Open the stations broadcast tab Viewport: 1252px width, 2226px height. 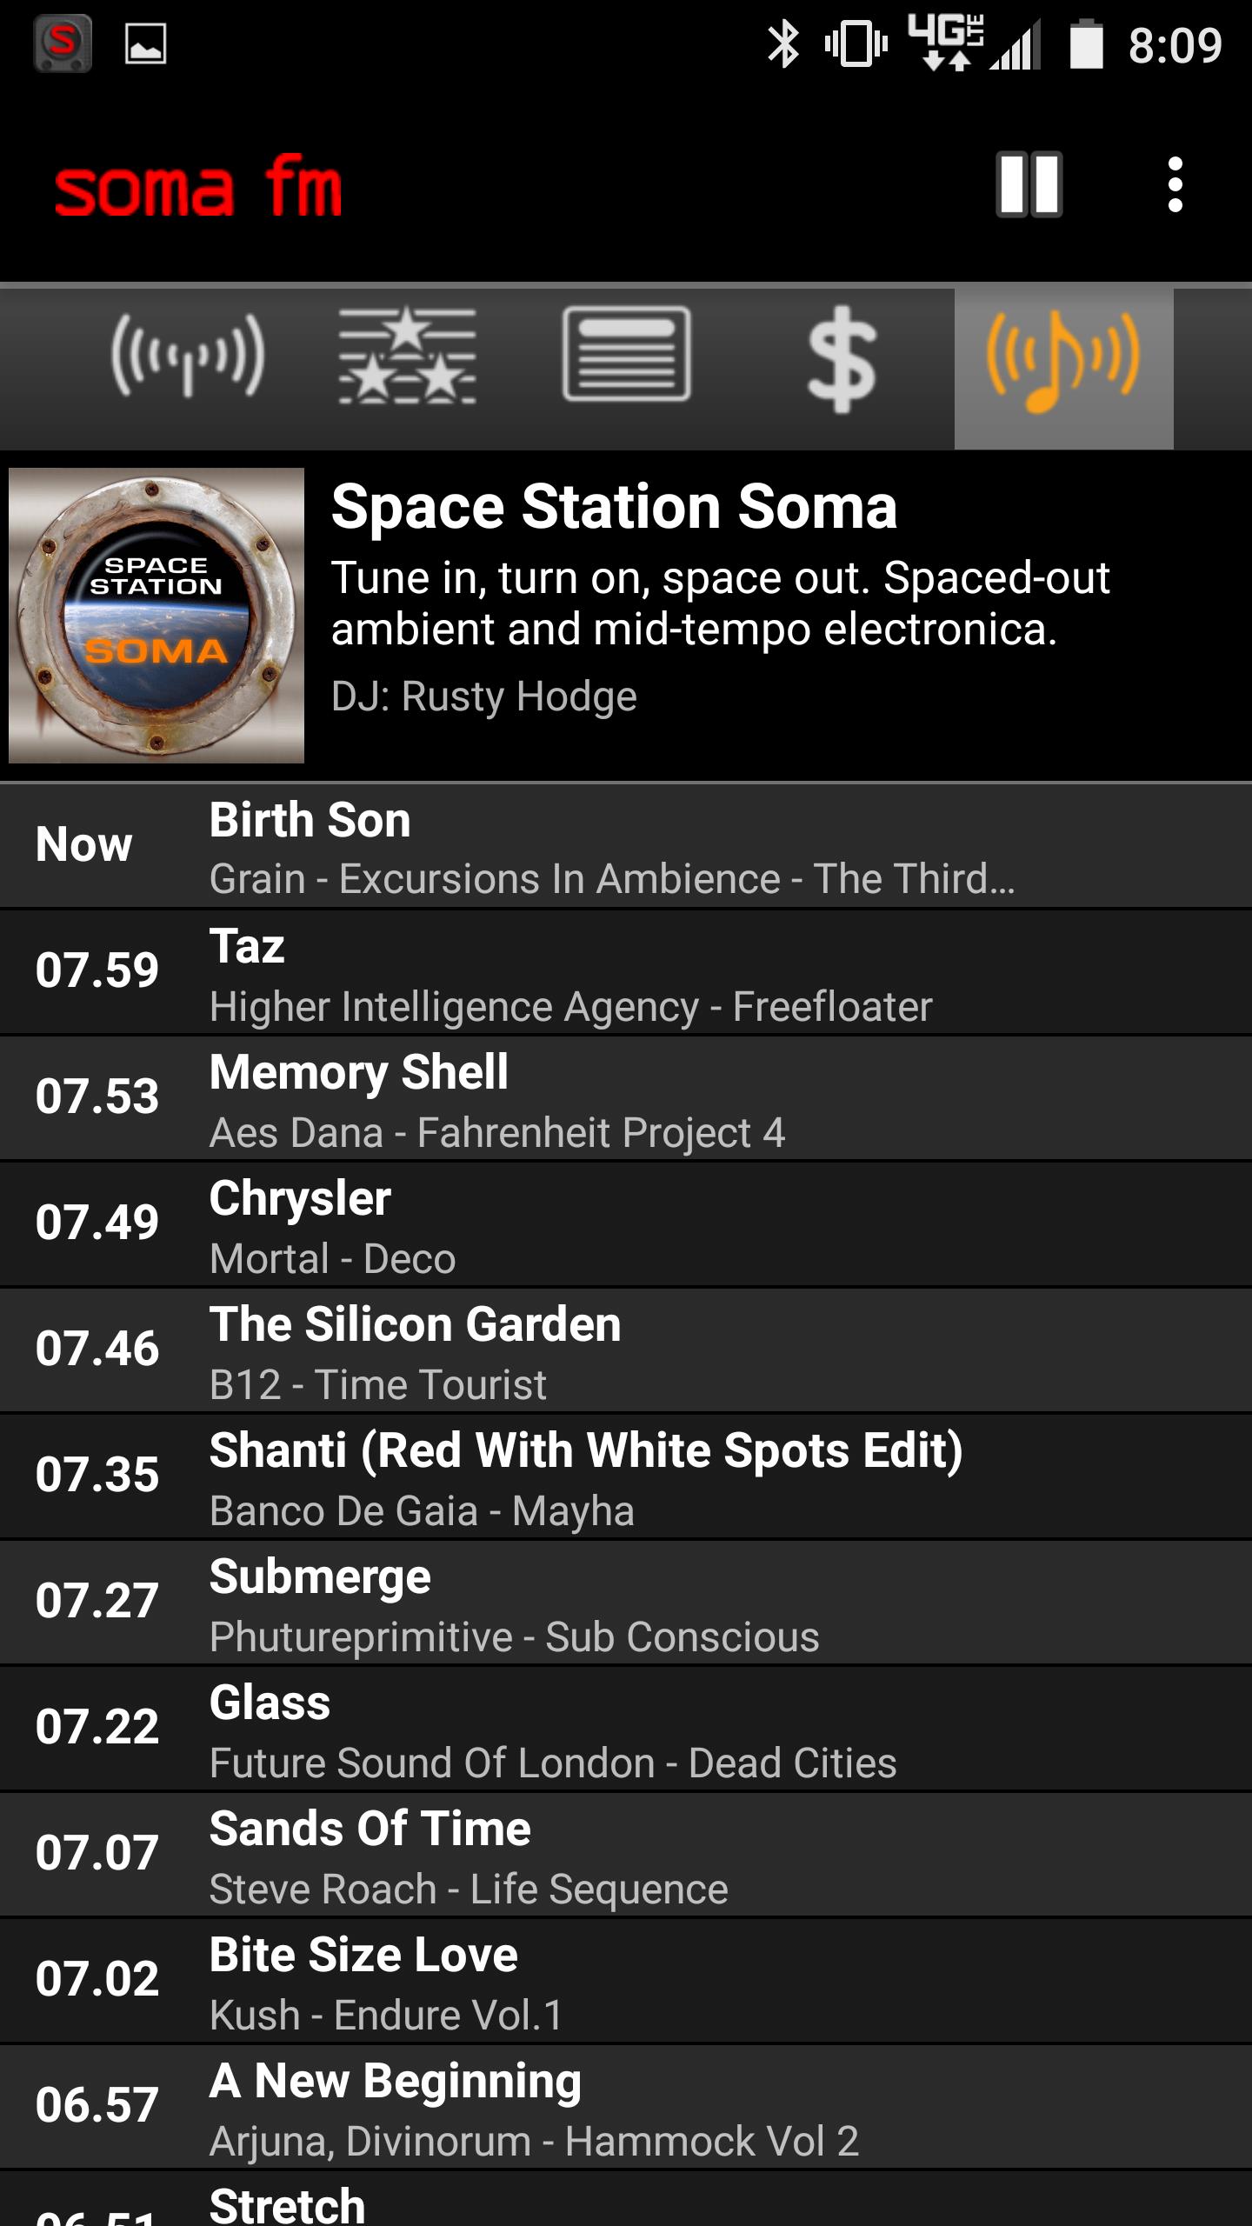pos(188,357)
